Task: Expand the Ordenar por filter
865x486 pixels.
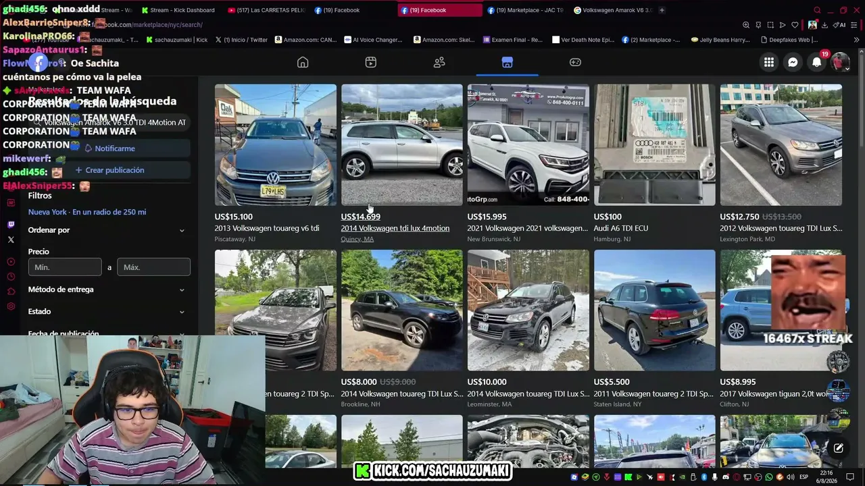Action: (107, 230)
